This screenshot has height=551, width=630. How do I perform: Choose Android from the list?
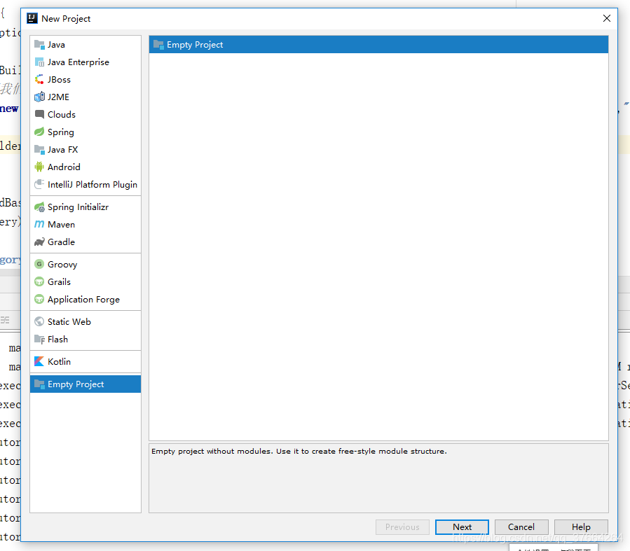[x=85, y=167]
